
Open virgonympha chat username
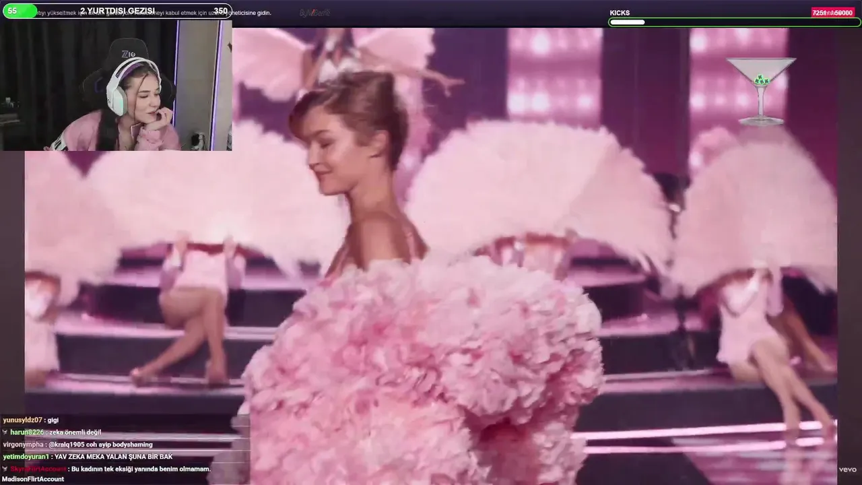point(23,445)
